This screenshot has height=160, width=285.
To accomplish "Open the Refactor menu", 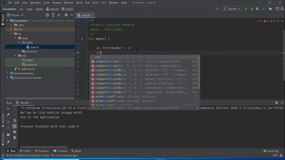I will (x=69, y=3).
